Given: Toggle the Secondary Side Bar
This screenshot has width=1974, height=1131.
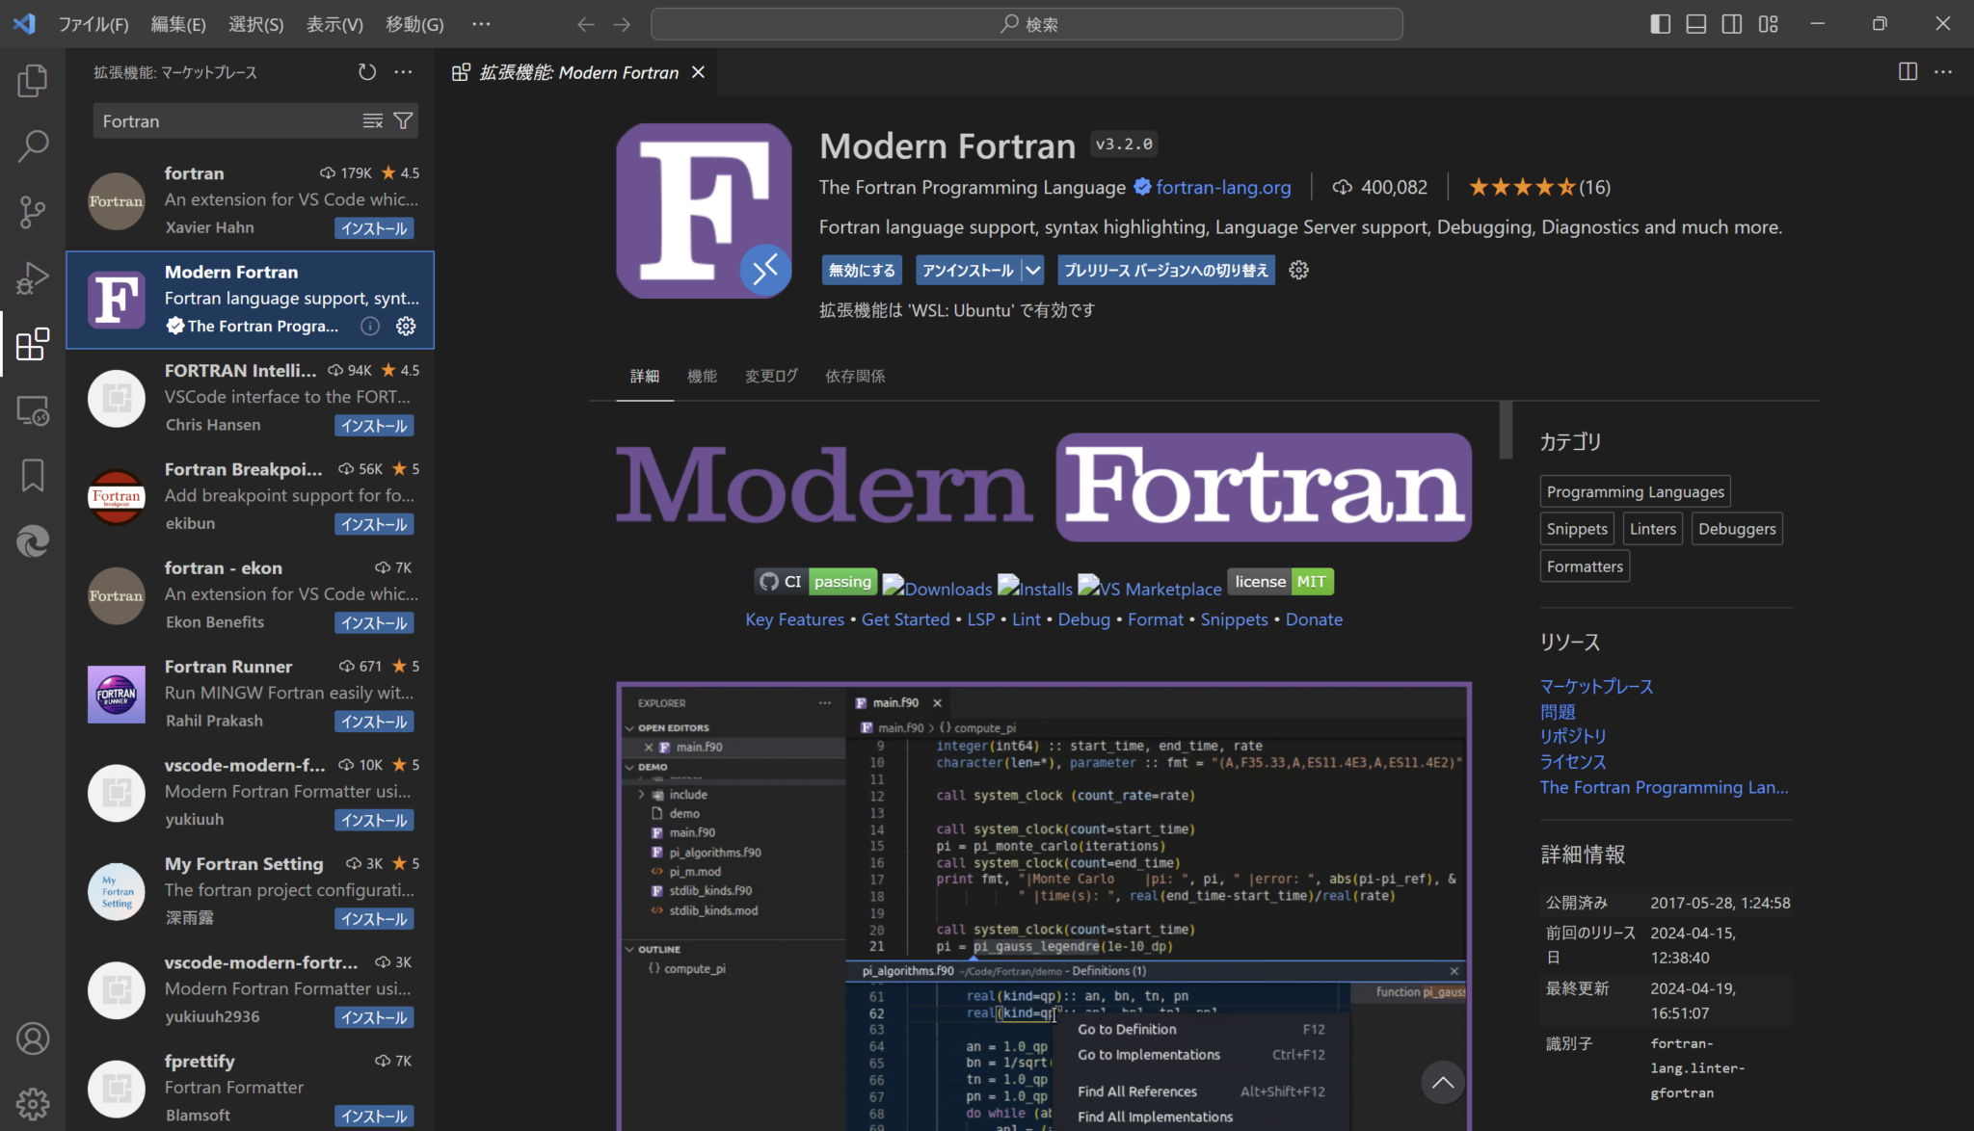Looking at the screenshot, I should 1731,23.
